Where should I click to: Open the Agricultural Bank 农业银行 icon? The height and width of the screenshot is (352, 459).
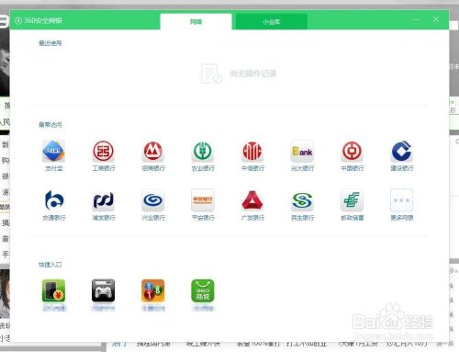pos(203,151)
